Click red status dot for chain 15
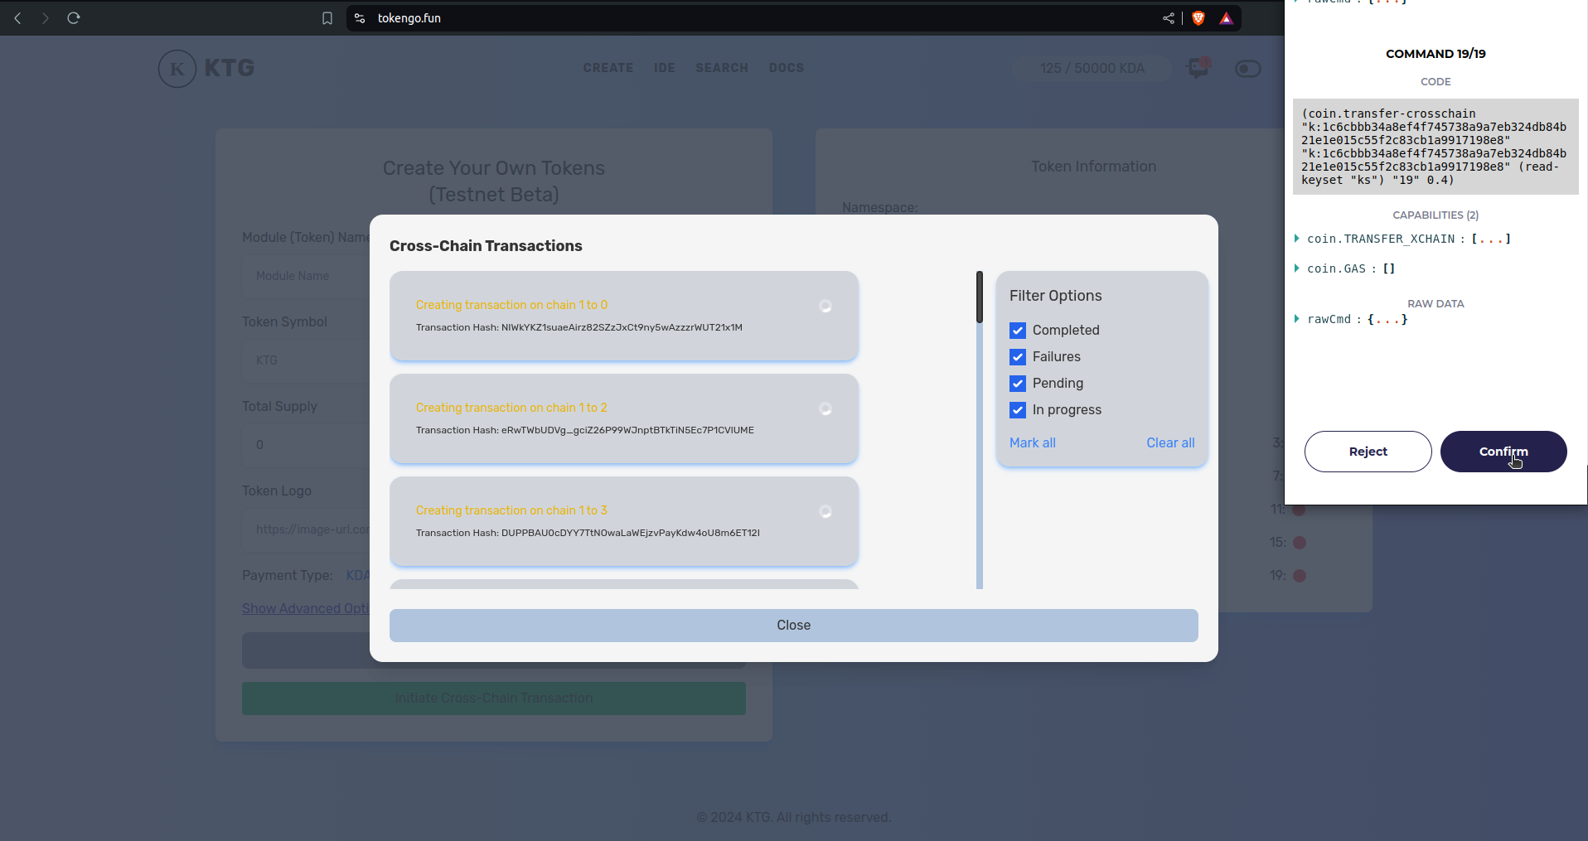The image size is (1588, 841). pos(1300,543)
